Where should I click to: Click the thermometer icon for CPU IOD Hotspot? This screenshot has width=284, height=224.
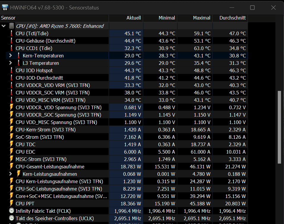coord(12,70)
